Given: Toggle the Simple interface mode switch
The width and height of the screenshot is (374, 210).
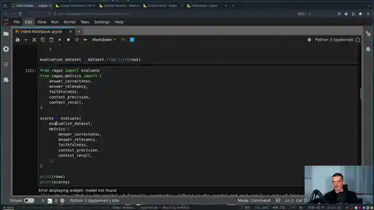Looking at the screenshot, I should (x=29, y=201).
